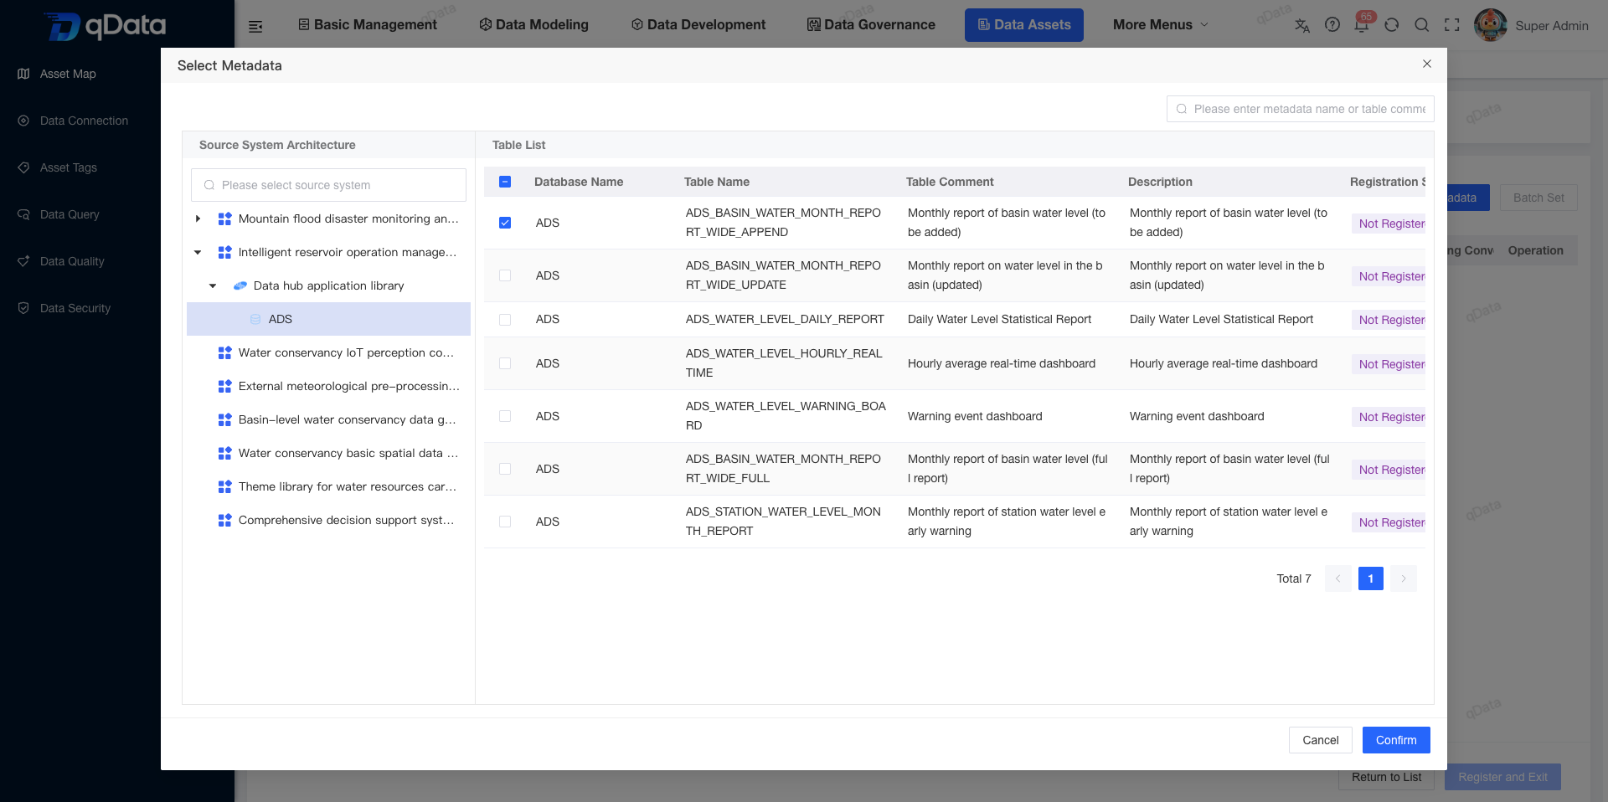Click the Database Name column header

[579, 182]
